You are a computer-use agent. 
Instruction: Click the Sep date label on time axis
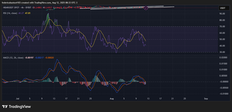(x=206, y=99)
